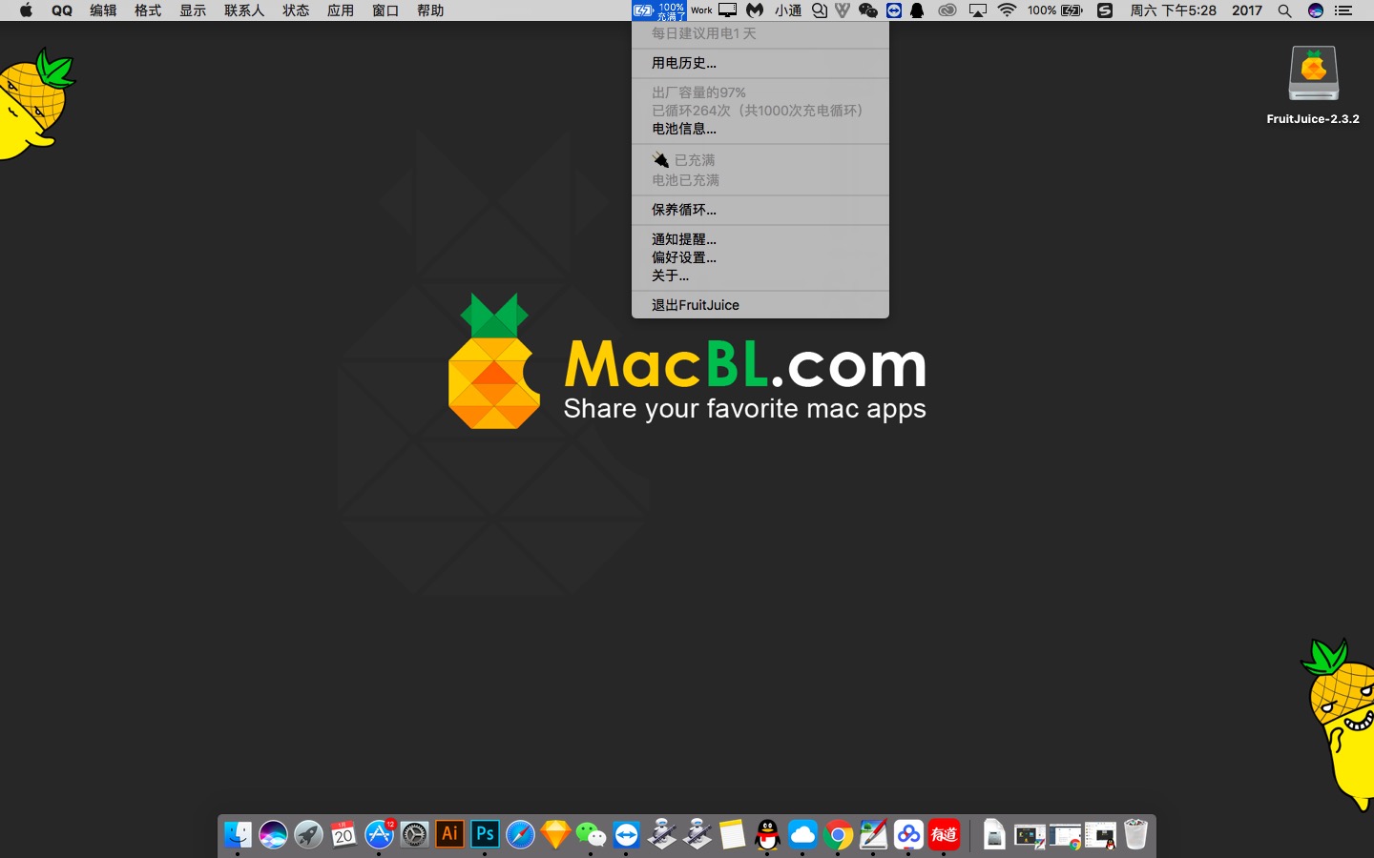The height and width of the screenshot is (858, 1374).
Task: Open the 帮助 menu
Action: pyautogui.click(x=430, y=10)
